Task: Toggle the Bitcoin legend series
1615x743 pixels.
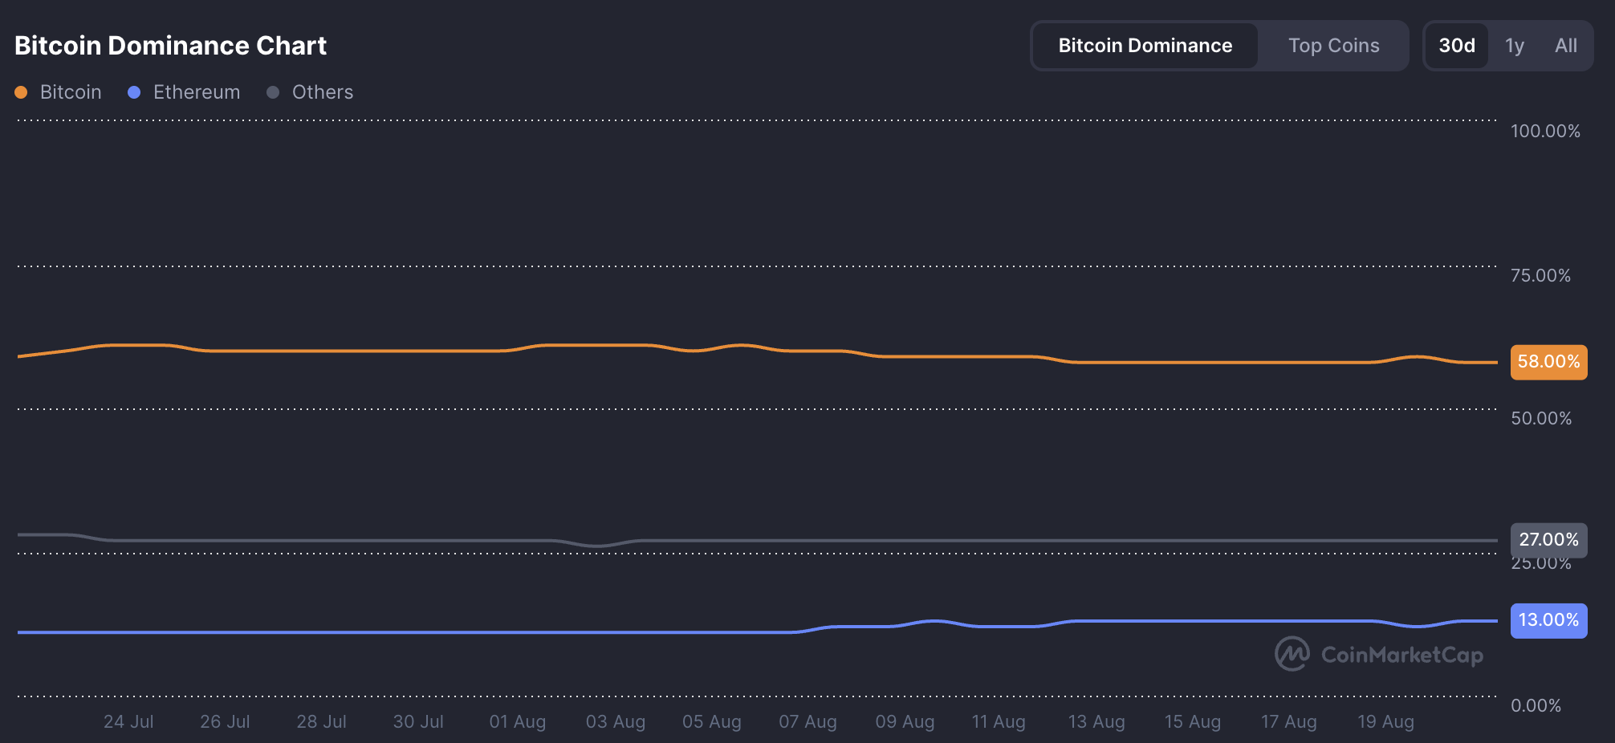Action: (x=59, y=92)
